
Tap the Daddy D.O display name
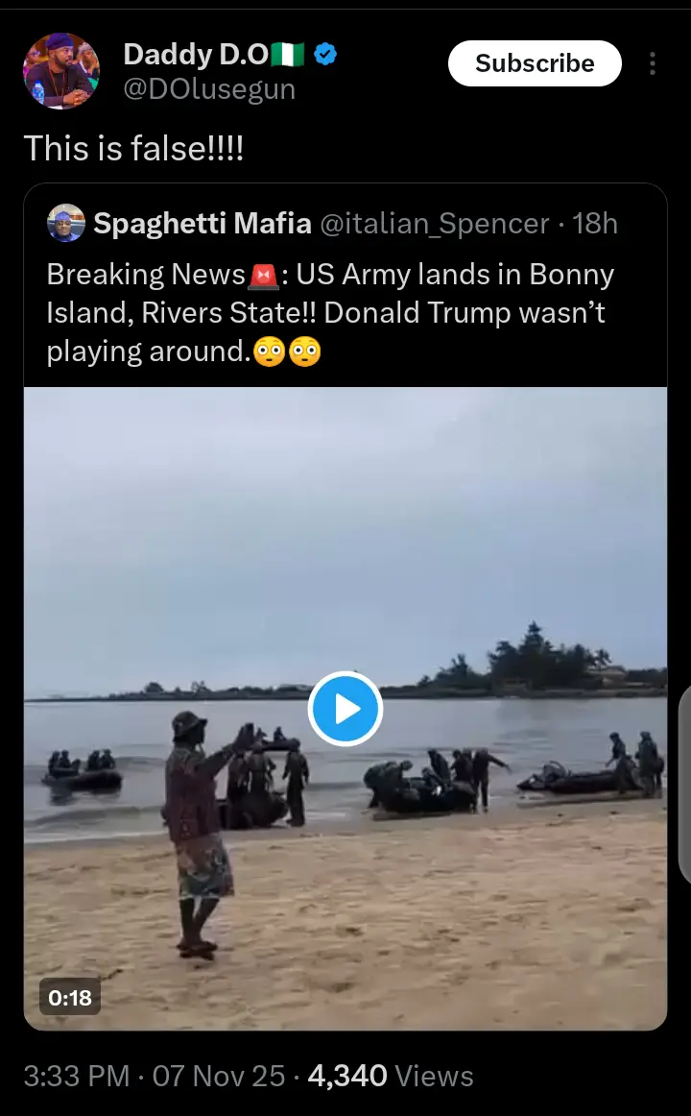click(x=196, y=54)
